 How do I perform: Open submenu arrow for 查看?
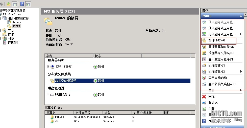241,90
